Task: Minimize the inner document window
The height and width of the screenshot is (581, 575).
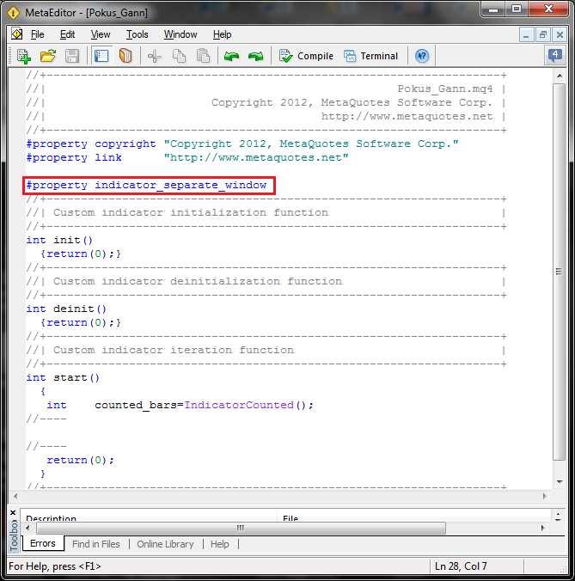Action: (x=526, y=35)
